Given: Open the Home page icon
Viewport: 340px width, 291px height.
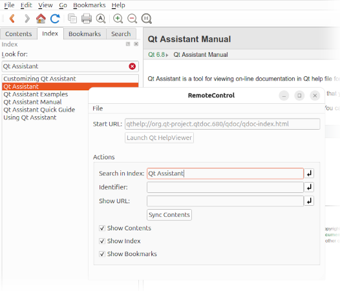Looking at the screenshot, I should pyautogui.click(x=41, y=19).
